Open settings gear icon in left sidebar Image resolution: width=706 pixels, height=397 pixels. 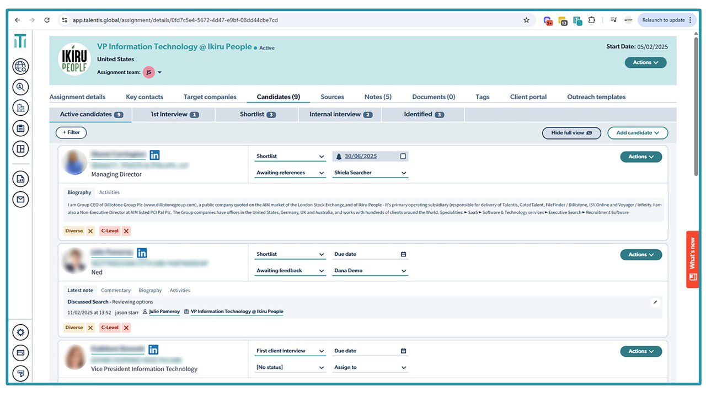click(20, 332)
